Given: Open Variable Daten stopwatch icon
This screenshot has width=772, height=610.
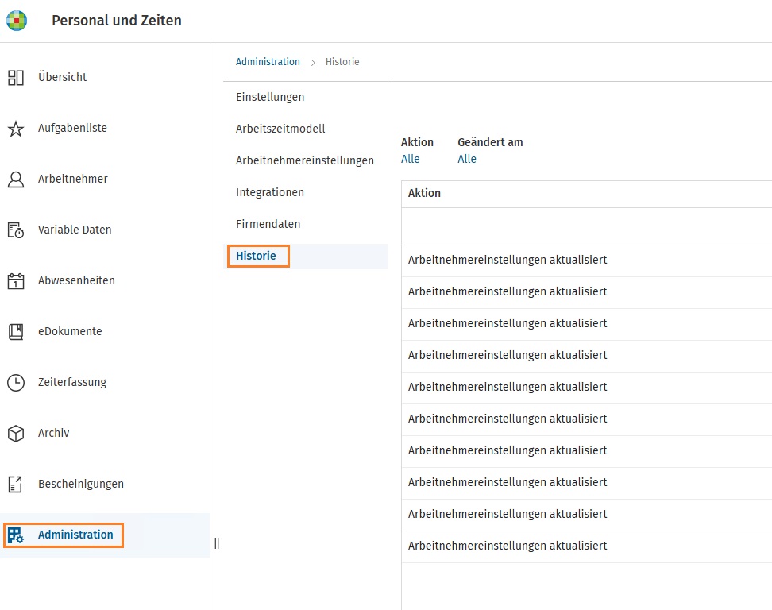Looking at the screenshot, I should [16, 230].
